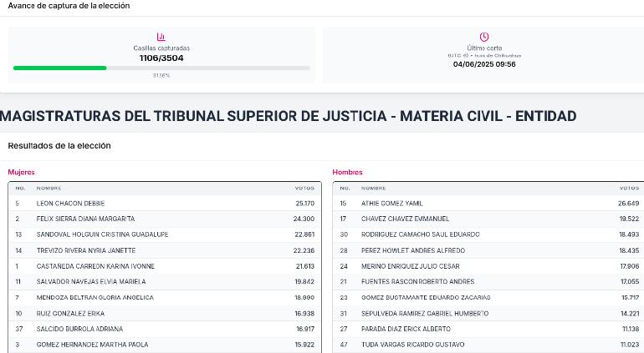Click the VOTOS column header in Mujeres table
Screen dimensions: 644x353
click(x=304, y=189)
